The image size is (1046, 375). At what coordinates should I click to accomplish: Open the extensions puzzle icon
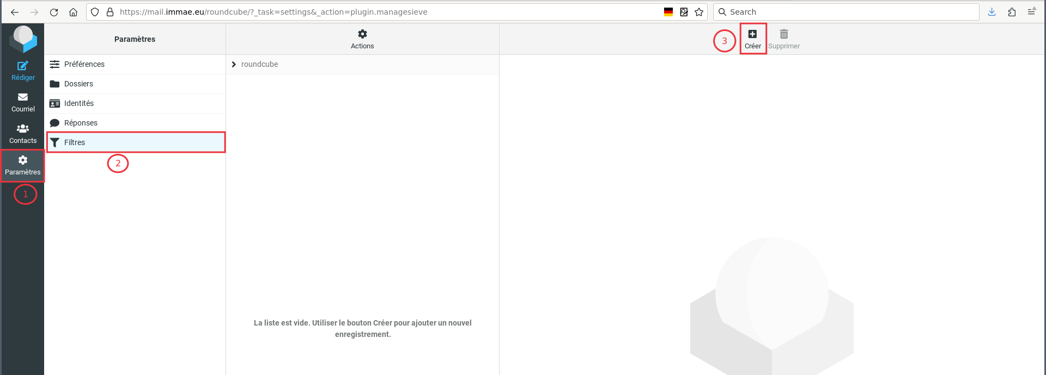coord(1012,12)
